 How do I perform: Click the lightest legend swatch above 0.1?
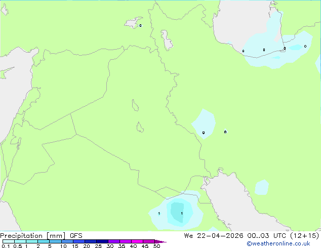tap(9, 241)
